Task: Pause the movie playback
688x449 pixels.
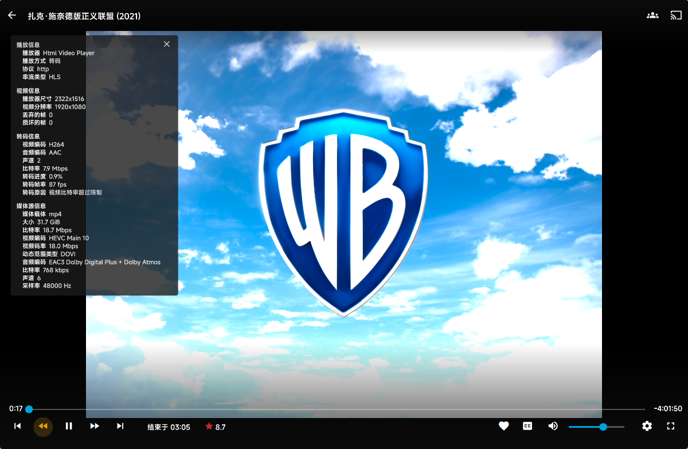Action: click(x=69, y=426)
